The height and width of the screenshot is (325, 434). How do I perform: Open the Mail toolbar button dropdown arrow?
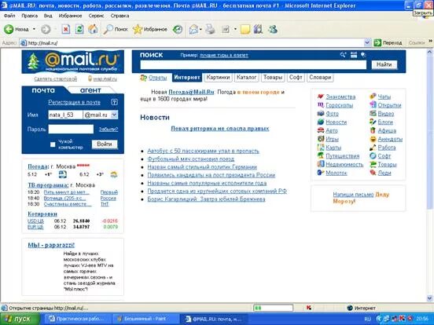pyautogui.click(x=200, y=29)
